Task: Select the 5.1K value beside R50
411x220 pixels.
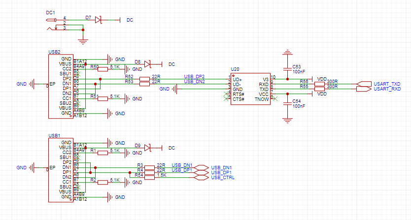Action: [x=115, y=67]
